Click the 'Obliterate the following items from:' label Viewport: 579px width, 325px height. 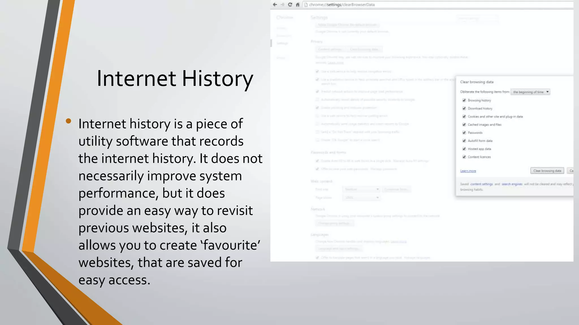tap(485, 92)
